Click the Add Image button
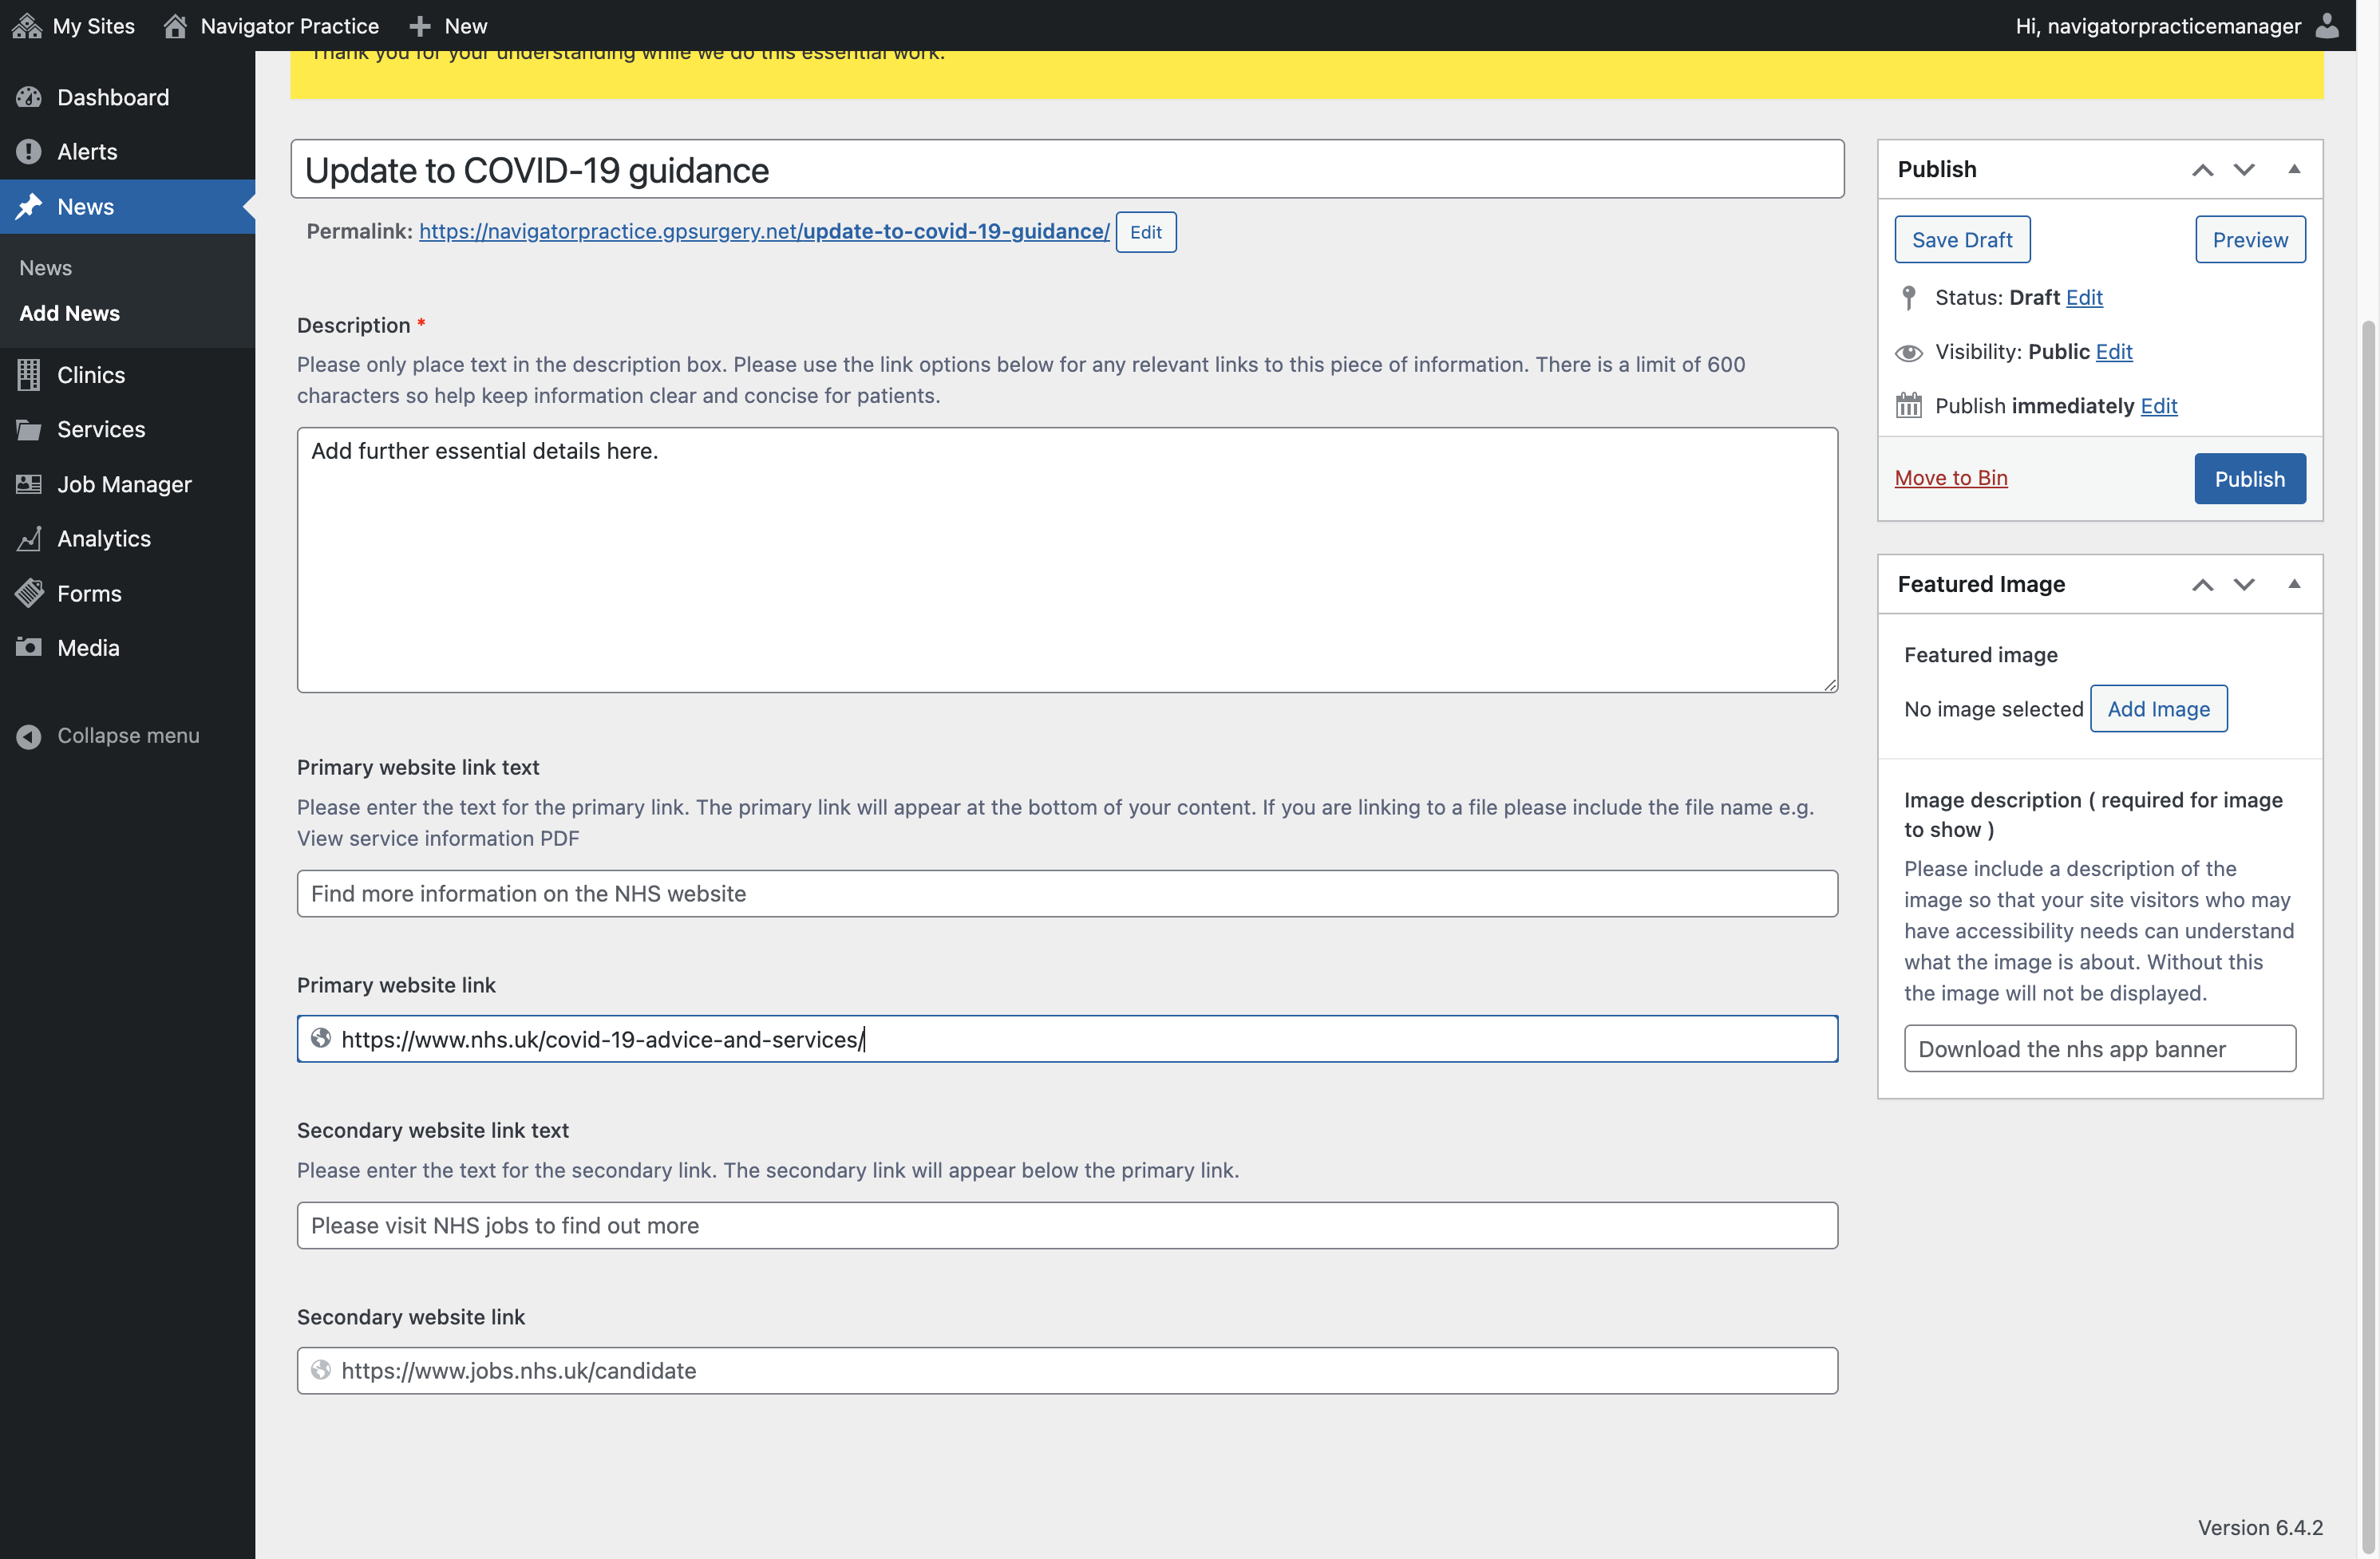Screen dimensions: 2380x1559 [x=2159, y=708]
